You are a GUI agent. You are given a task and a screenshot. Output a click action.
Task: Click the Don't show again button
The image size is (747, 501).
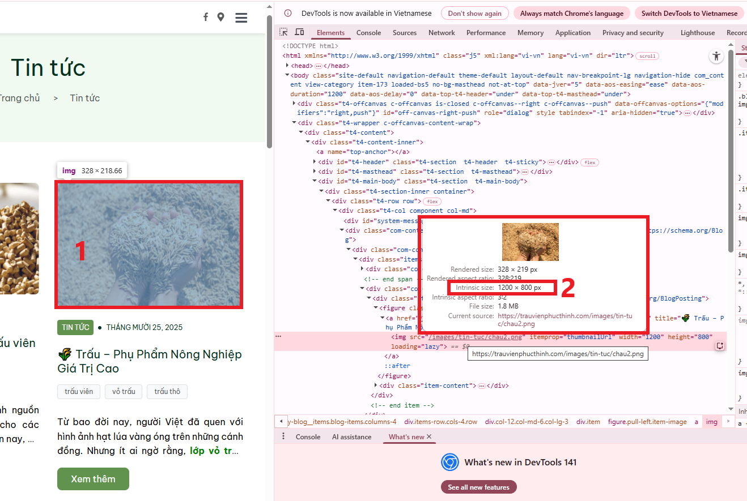tap(474, 14)
